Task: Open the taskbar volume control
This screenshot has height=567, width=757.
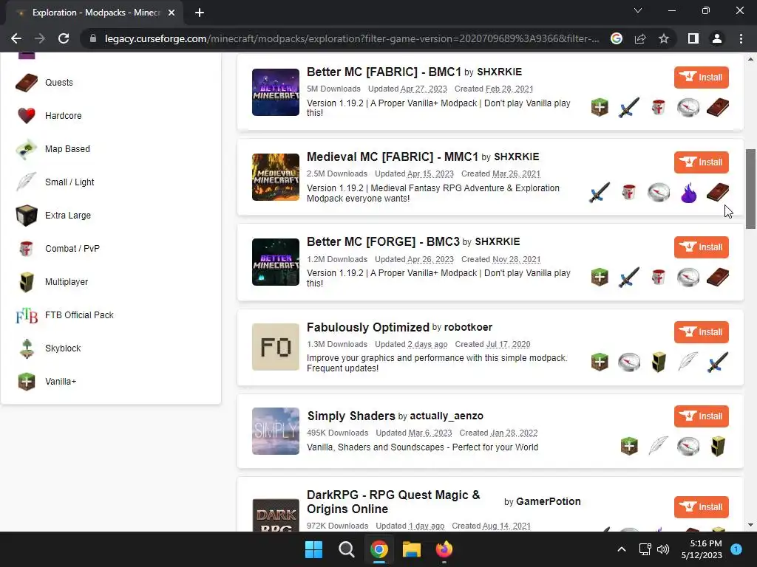Action: pyautogui.click(x=663, y=549)
